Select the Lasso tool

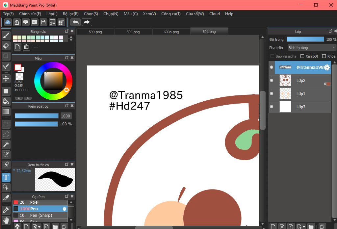click(6, 134)
